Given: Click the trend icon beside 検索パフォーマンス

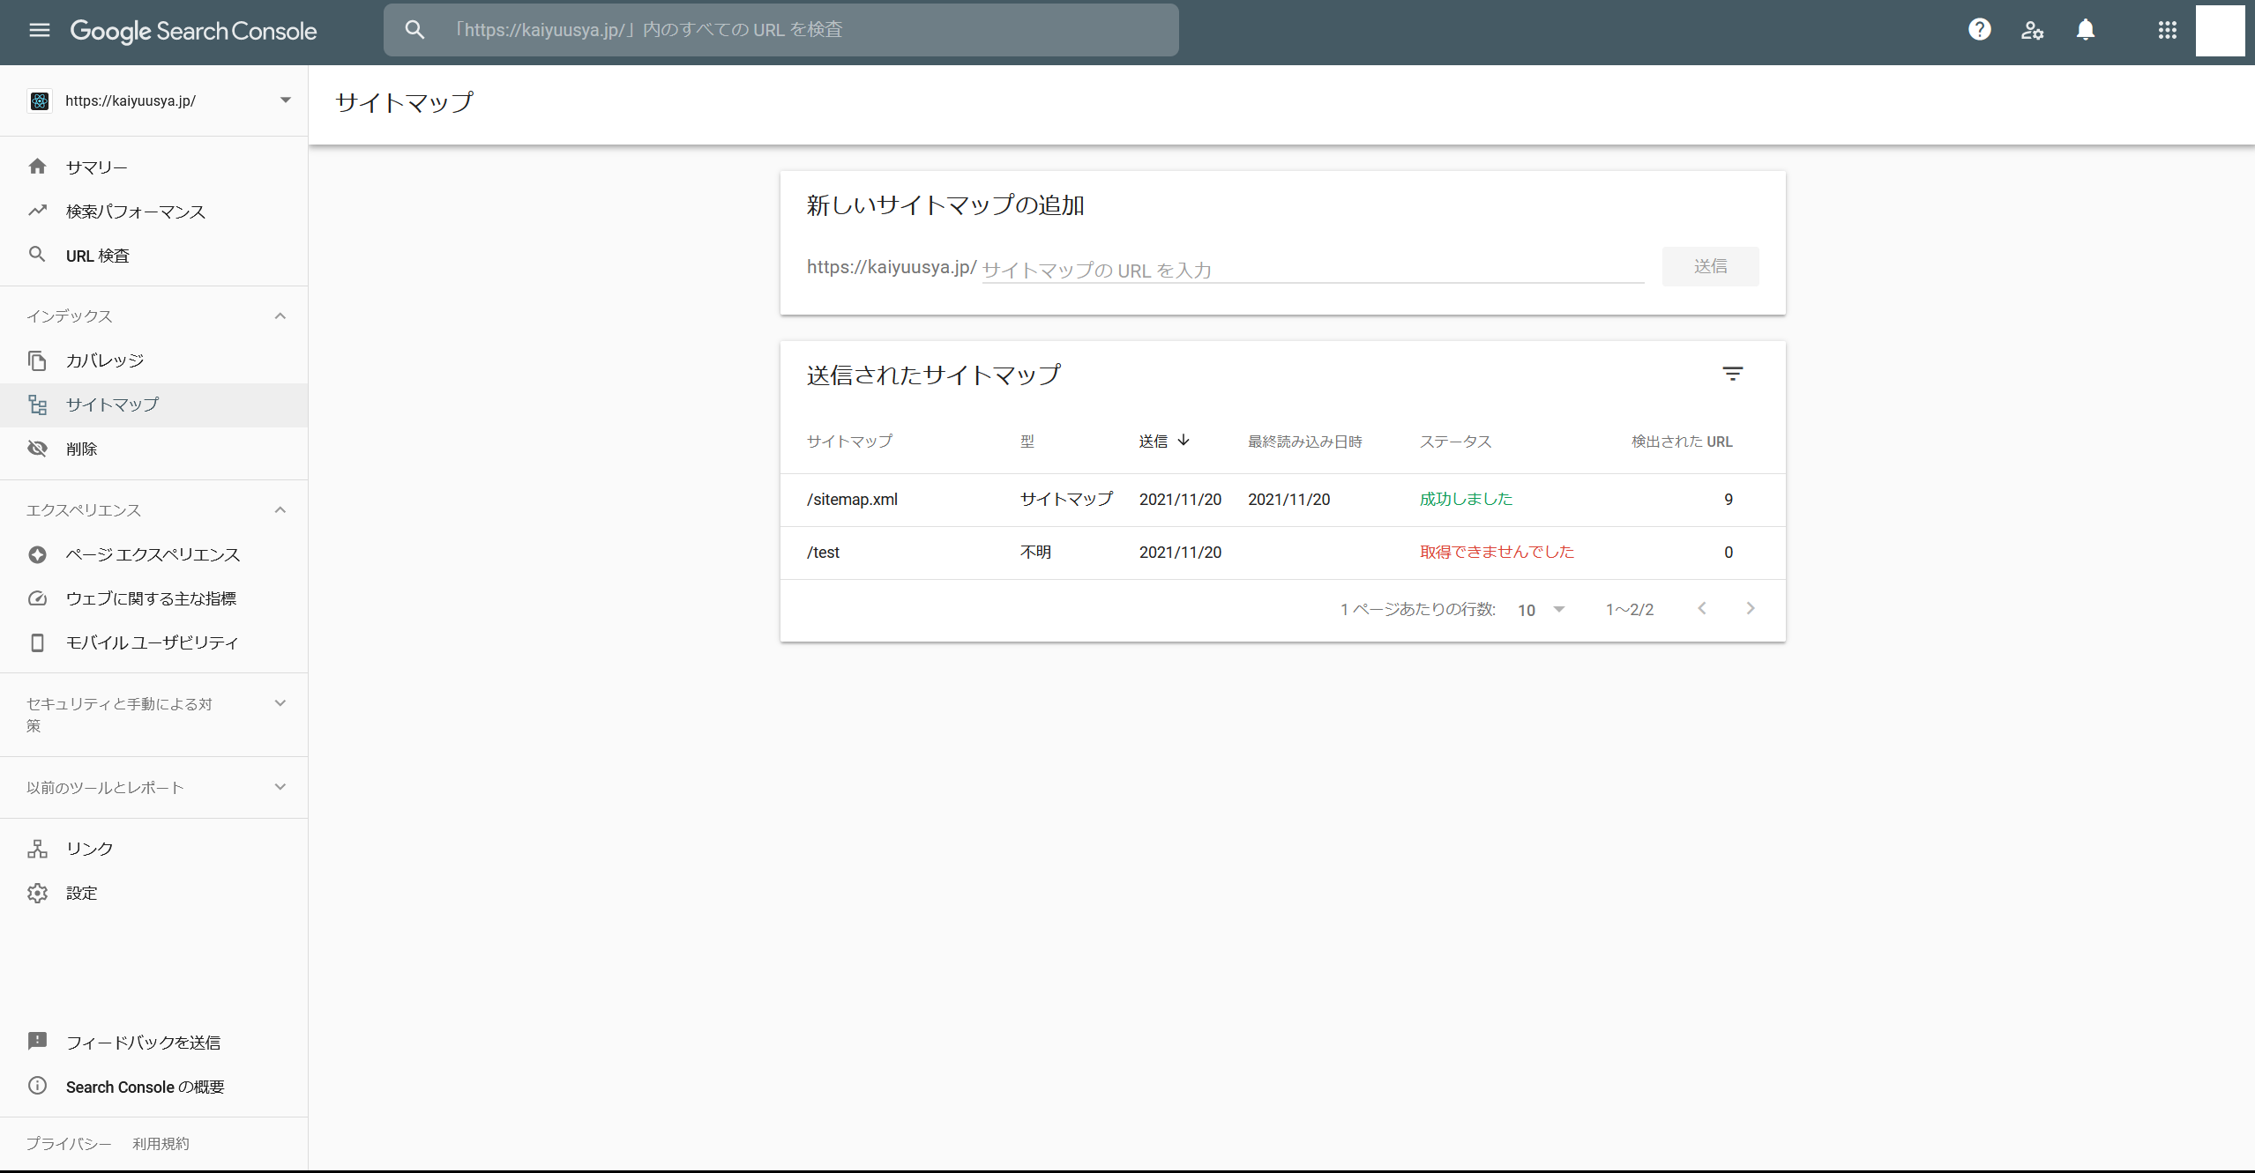Looking at the screenshot, I should [37, 211].
